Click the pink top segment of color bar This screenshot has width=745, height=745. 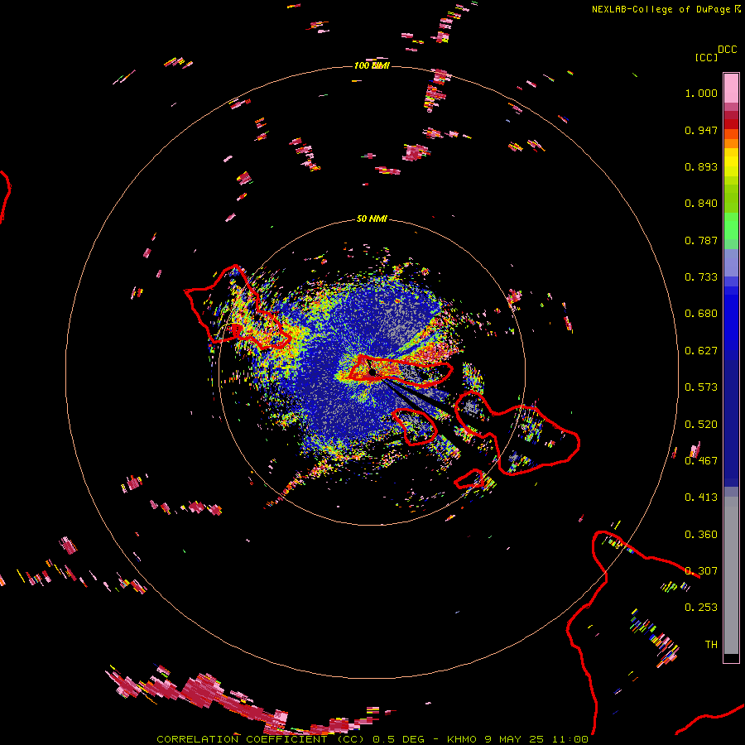731,88
